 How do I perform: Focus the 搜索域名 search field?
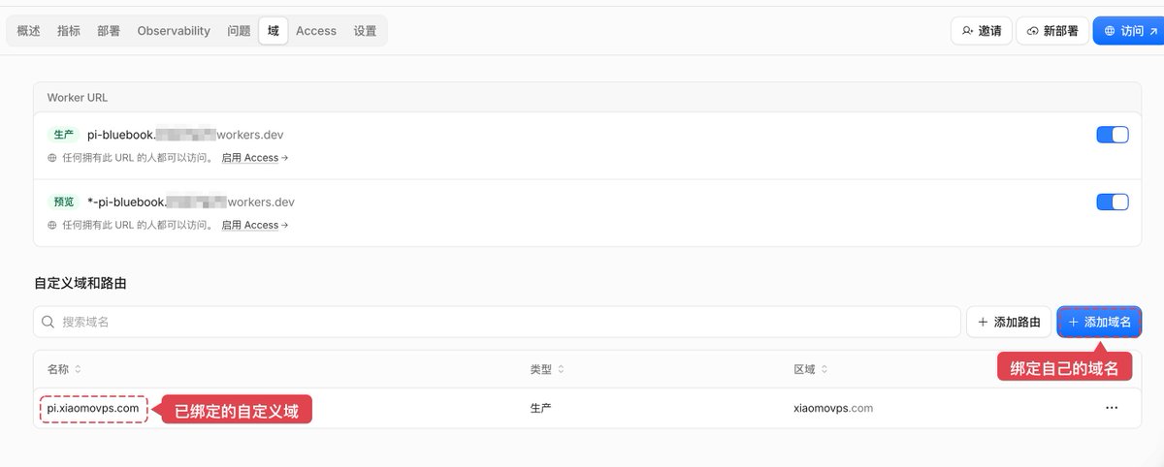pyautogui.click(x=497, y=322)
